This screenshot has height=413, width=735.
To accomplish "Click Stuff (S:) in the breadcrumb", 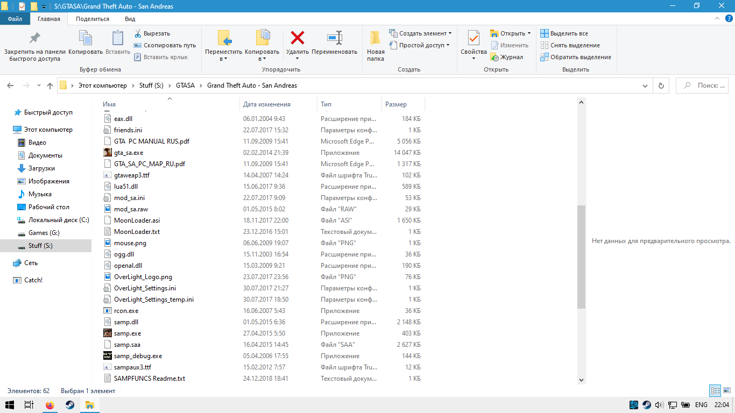I will tap(151, 86).
